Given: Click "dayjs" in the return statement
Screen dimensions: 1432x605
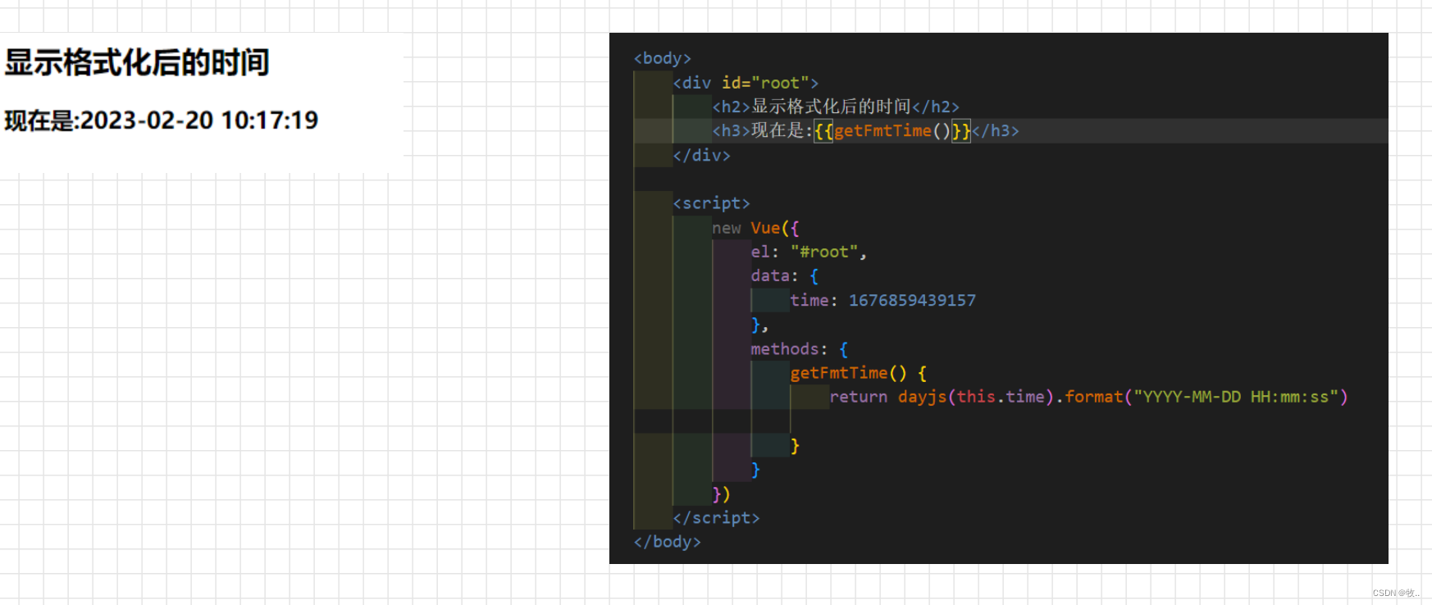Looking at the screenshot, I should click(x=923, y=397).
